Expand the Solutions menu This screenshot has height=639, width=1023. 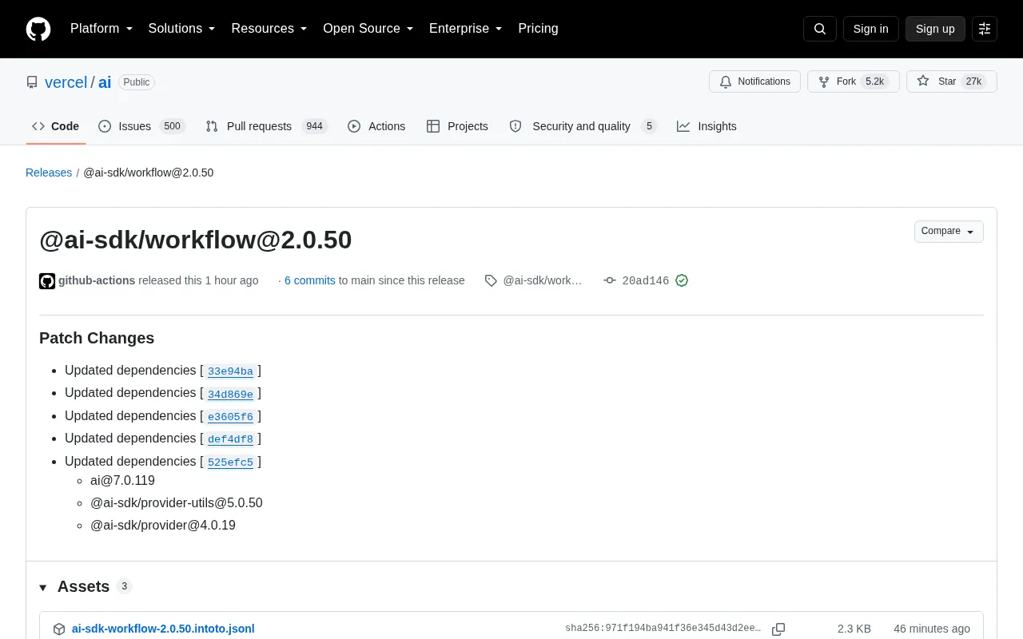tap(182, 29)
